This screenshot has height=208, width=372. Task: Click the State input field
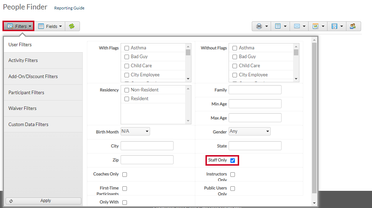[255, 146]
